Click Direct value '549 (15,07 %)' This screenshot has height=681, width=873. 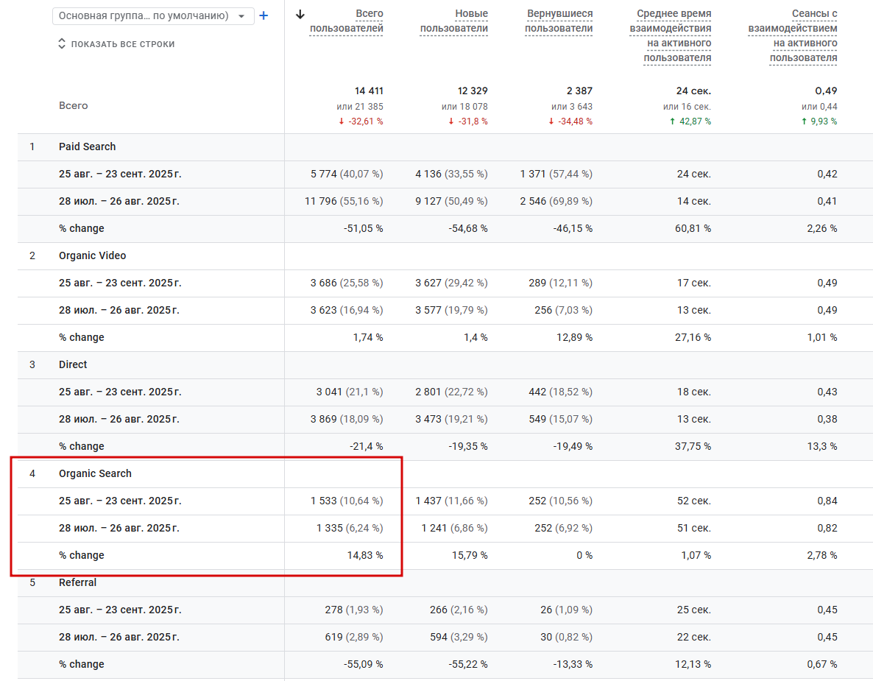click(x=561, y=420)
